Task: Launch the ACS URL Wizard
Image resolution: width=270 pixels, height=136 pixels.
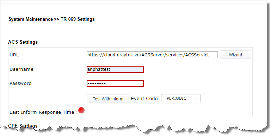Action: [235, 55]
